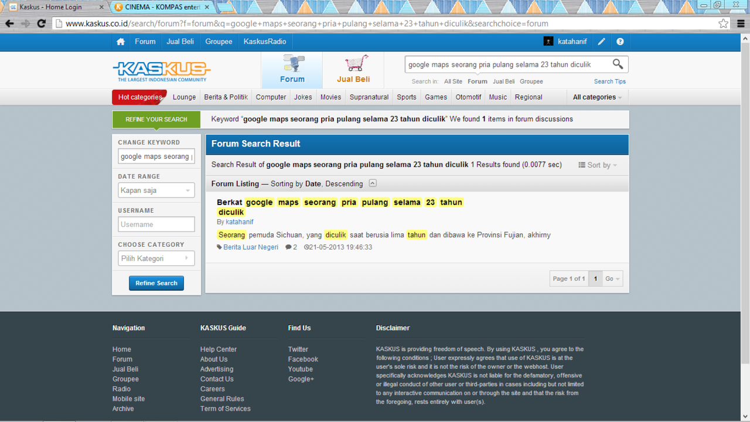This screenshot has width=750, height=422.
Task: Click the home icon in top navigation
Action: pos(121,42)
